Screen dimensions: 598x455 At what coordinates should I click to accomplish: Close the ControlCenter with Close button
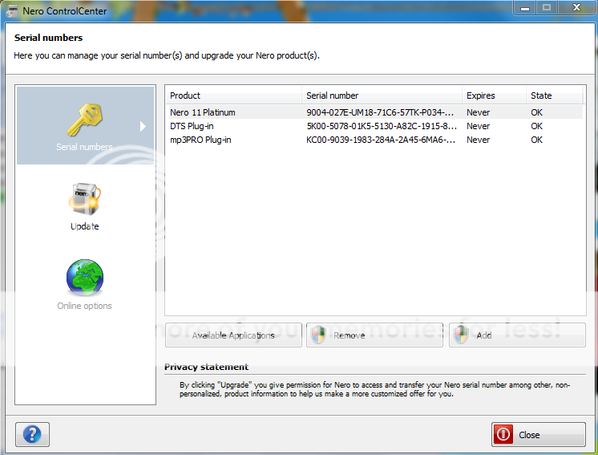[539, 434]
